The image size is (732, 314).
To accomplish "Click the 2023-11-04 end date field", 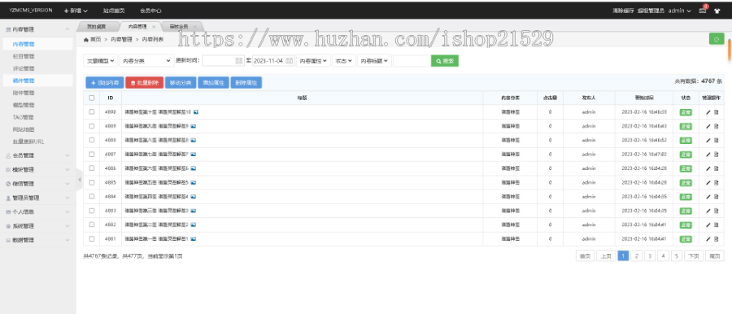I will tap(273, 61).
